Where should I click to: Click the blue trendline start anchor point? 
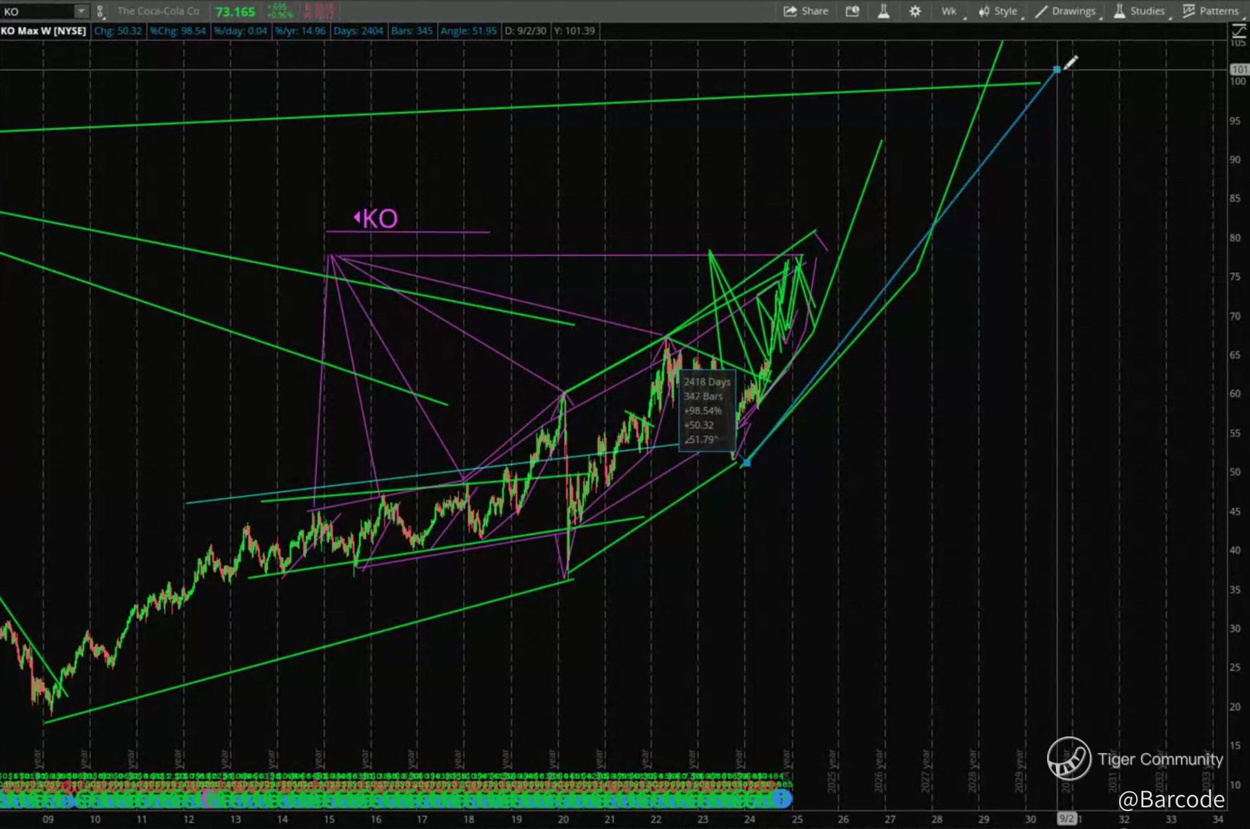[x=747, y=463]
